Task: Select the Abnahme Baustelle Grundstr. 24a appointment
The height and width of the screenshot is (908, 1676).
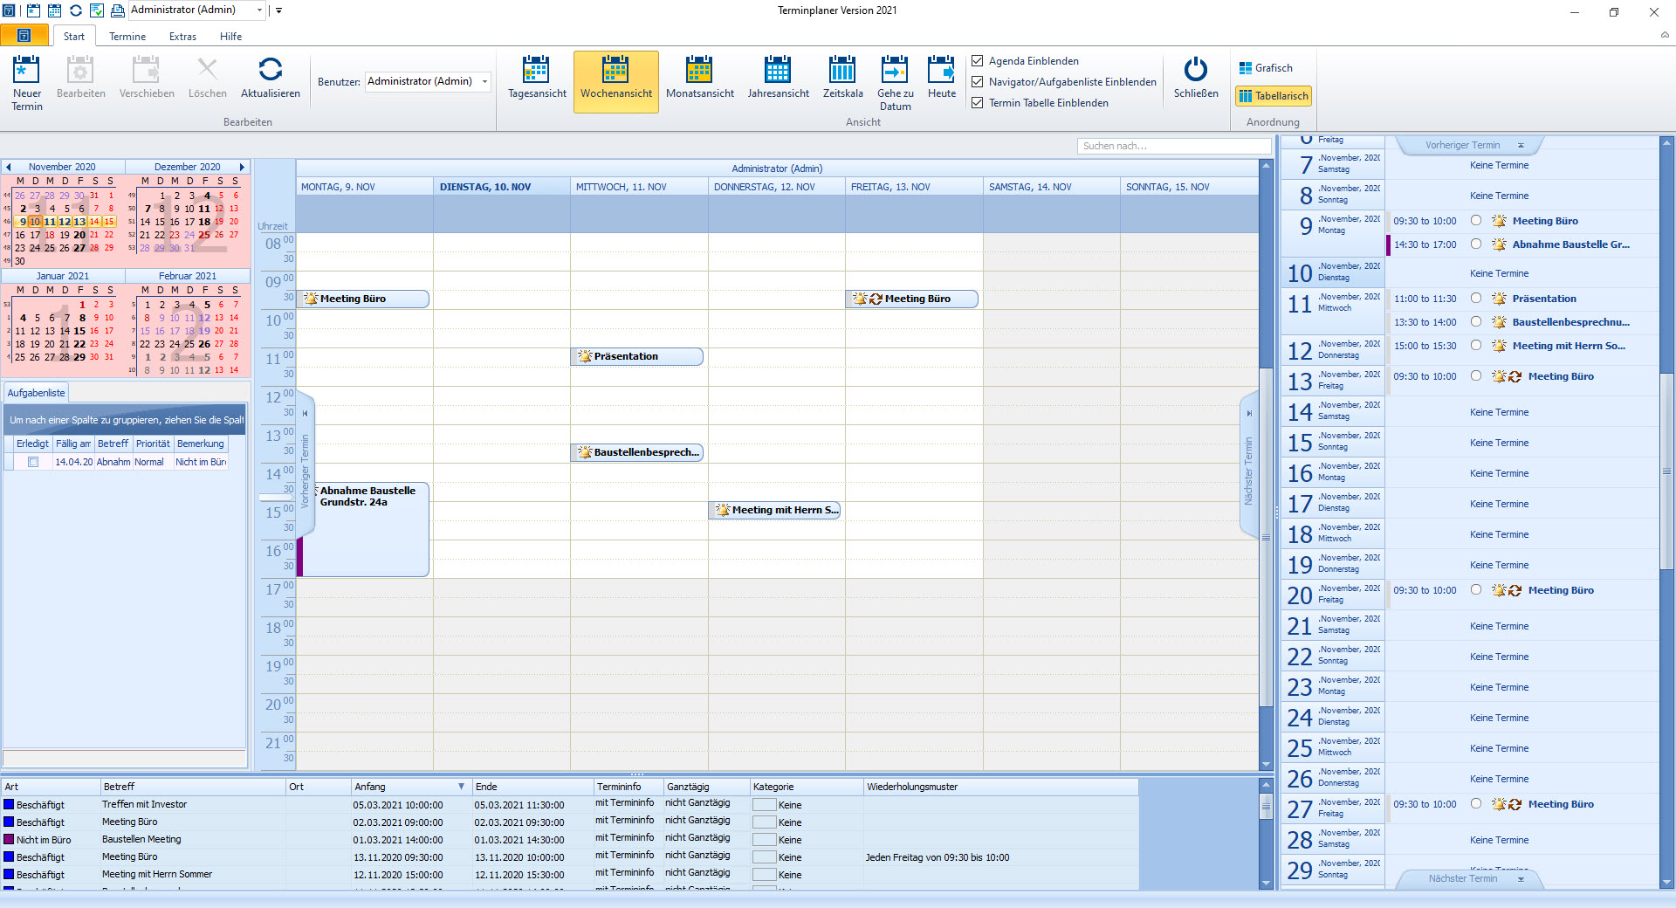Action: click(365, 529)
